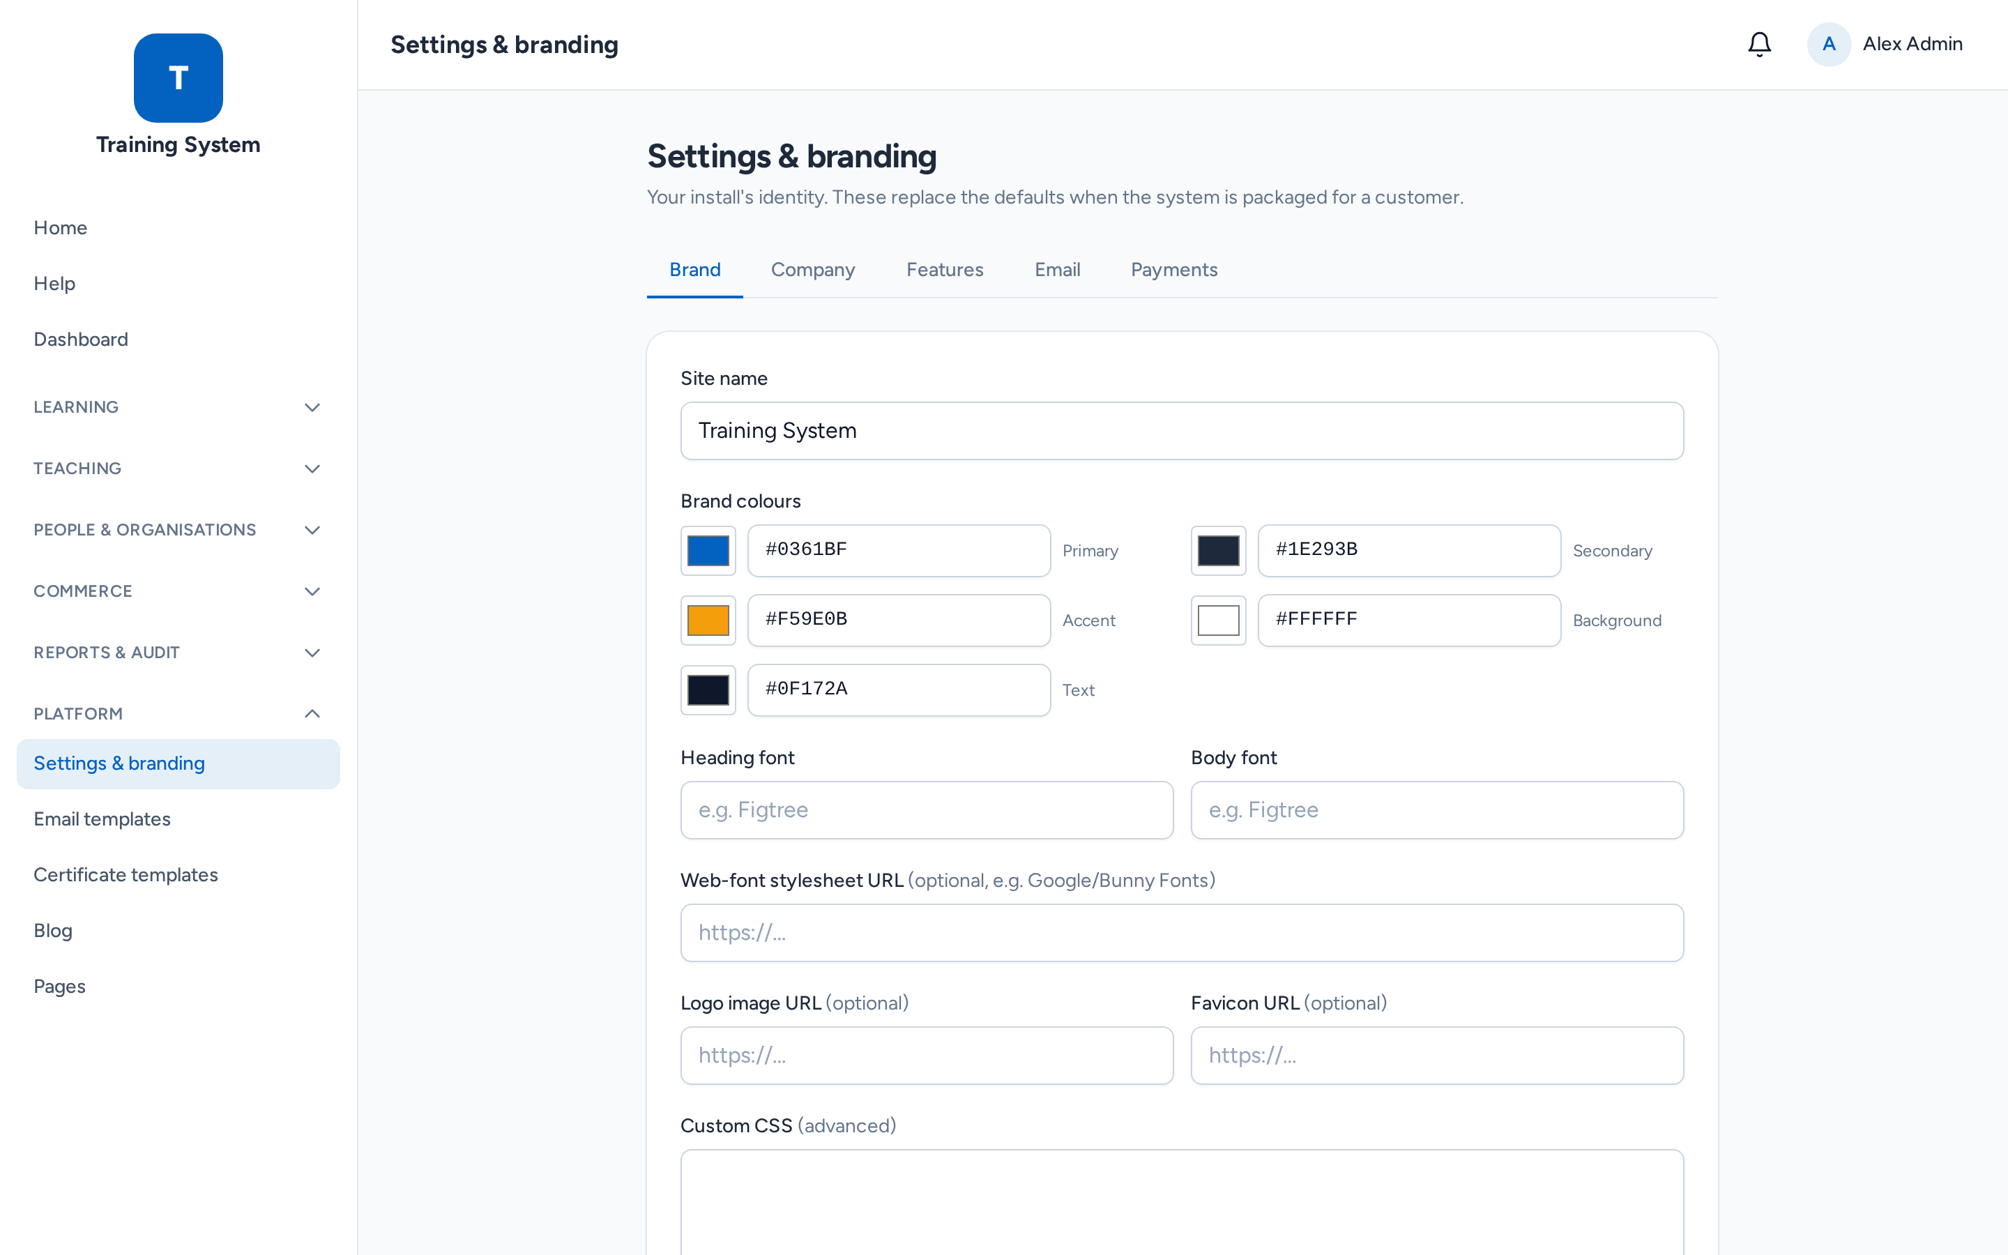This screenshot has width=2008, height=1255.
Task: Focus the Background hex field #FFFFFF
Action: (x=1409, y=620)
